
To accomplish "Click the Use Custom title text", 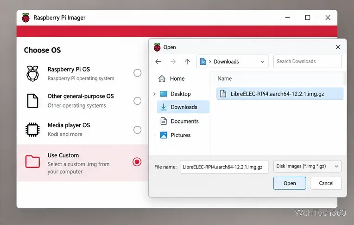I will (x=63, y=155).
